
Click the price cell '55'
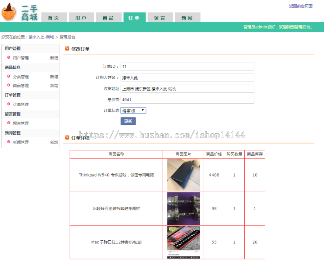pyautogui.click(x=214, y=242)
